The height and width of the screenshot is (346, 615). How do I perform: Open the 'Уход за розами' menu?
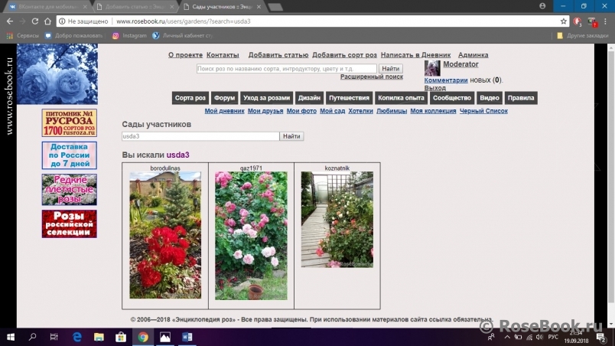(266, 98)
